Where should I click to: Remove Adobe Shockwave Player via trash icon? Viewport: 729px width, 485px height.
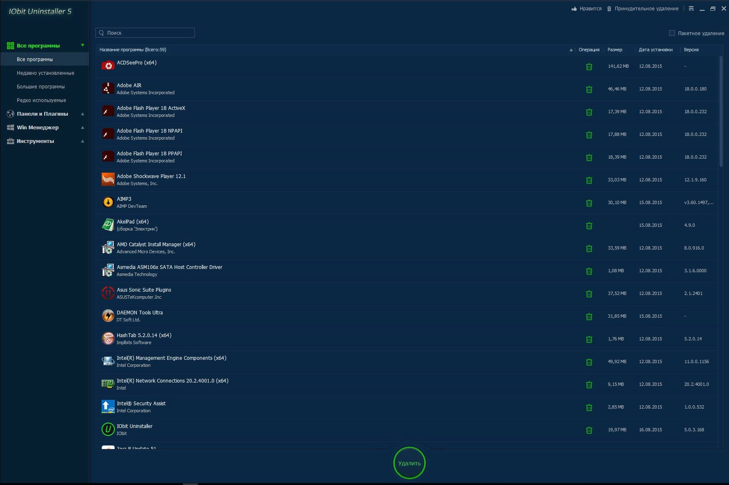click(x=589, y=180)
